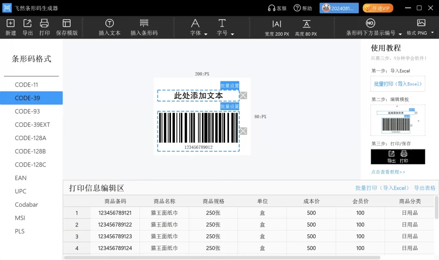Click the 成本价 column header
Screen dimensions: 439x260
[311, 201]
